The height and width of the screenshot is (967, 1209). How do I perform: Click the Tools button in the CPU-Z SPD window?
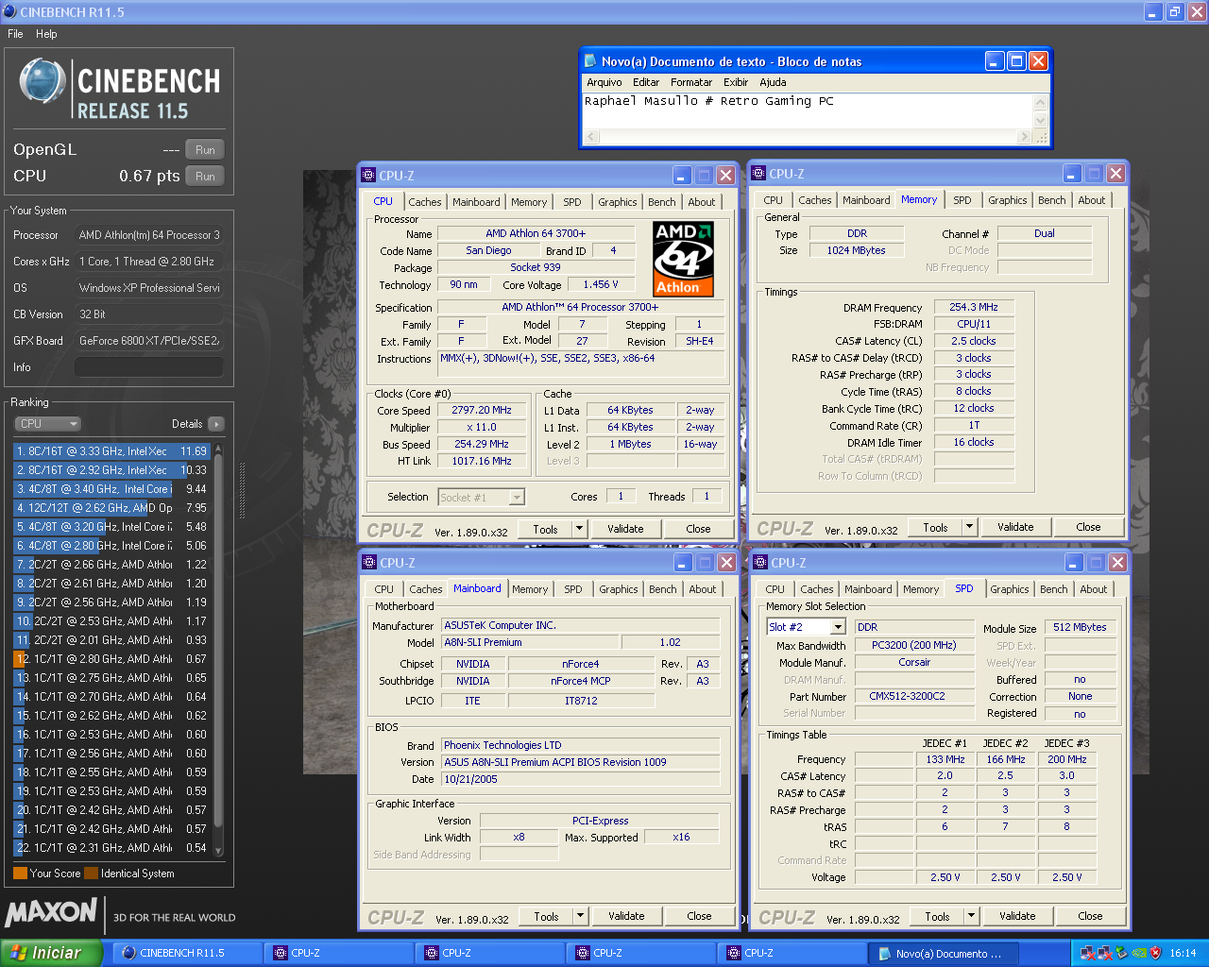tap(937, 916)
